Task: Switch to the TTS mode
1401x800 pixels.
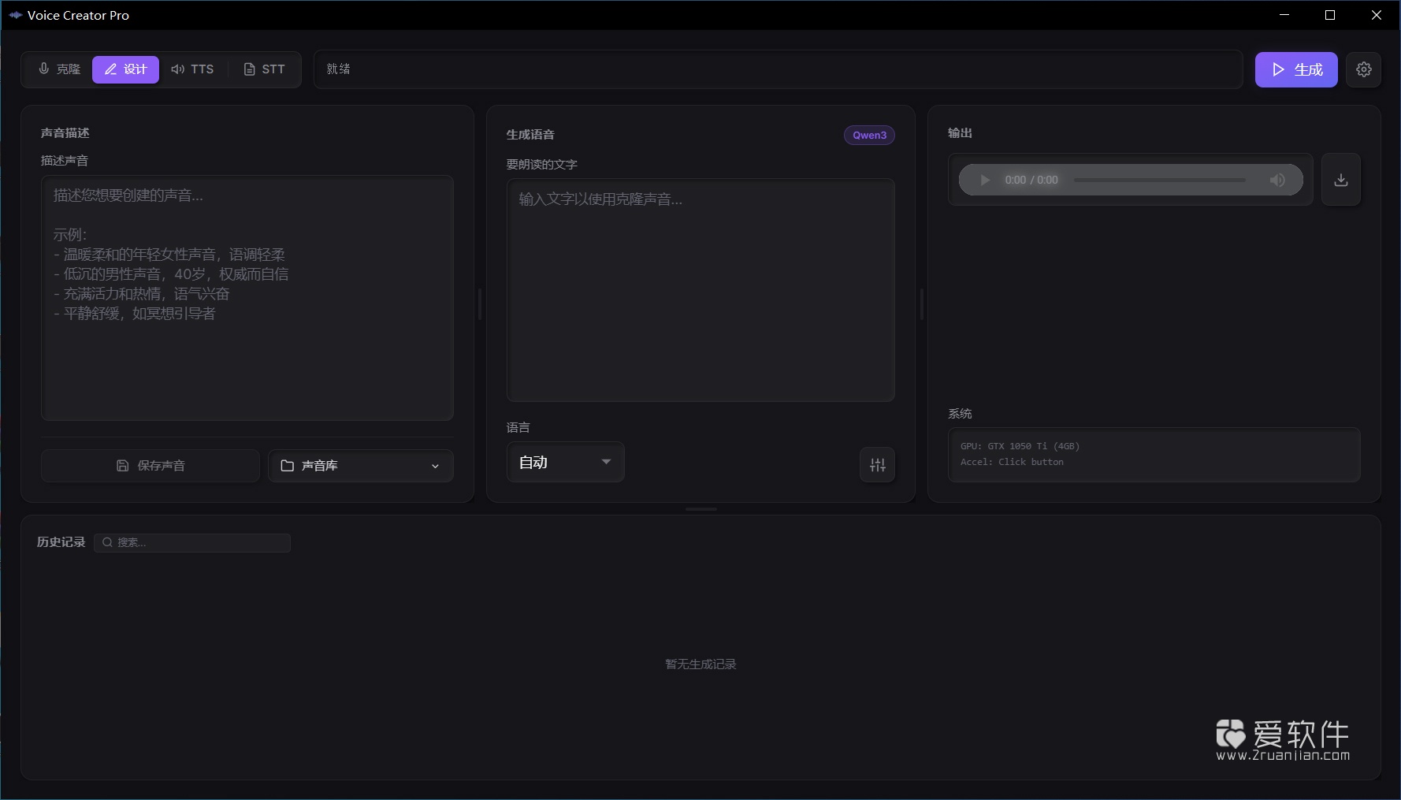Action: 192,69
